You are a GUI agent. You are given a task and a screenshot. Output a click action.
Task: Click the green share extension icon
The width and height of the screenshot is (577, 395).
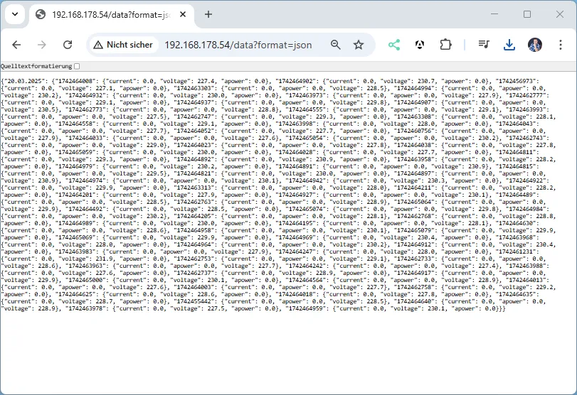393,45
